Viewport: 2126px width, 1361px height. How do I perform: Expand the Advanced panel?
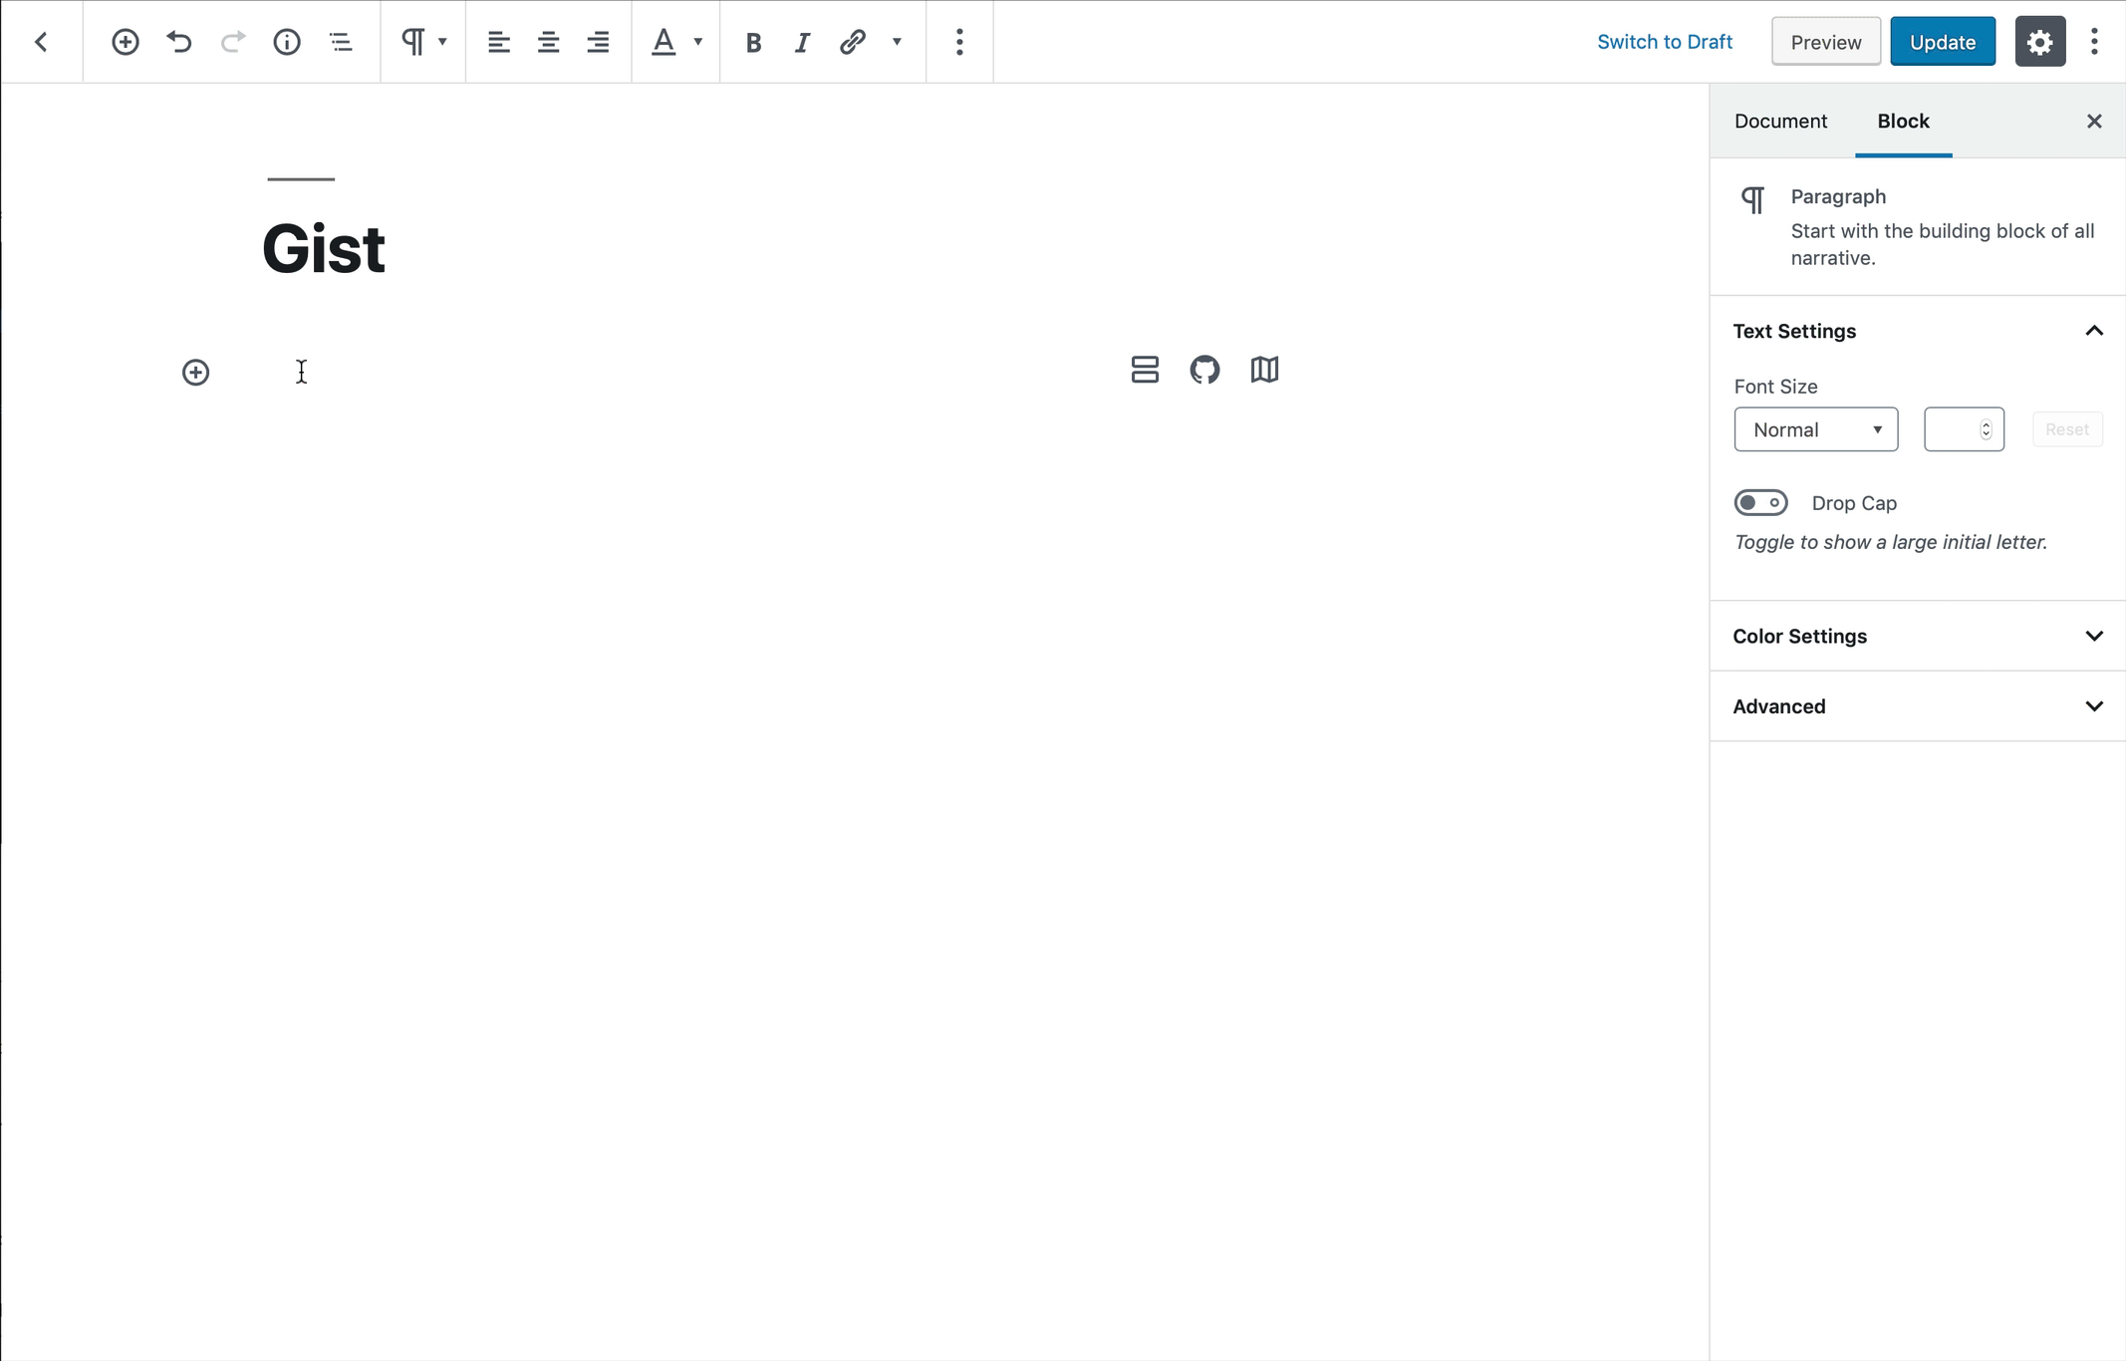pyautogui.click(x=1918, y=706)
